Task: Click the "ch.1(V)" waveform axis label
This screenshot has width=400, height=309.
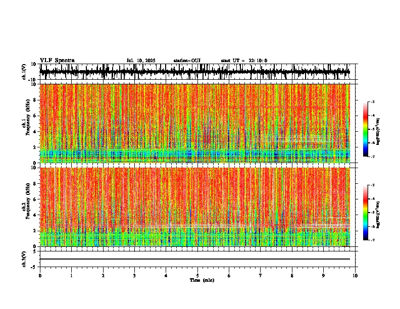Action: coord(24,72)
